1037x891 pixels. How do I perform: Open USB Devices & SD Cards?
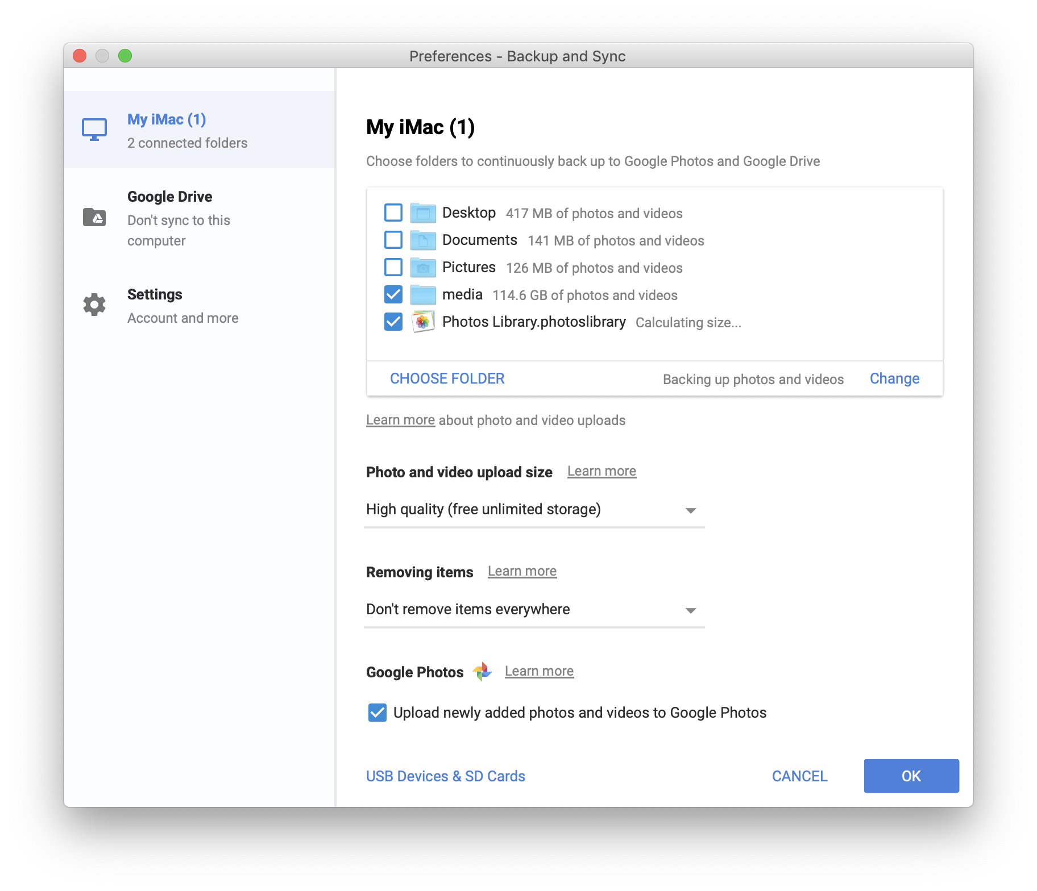[x=446, y=776]
